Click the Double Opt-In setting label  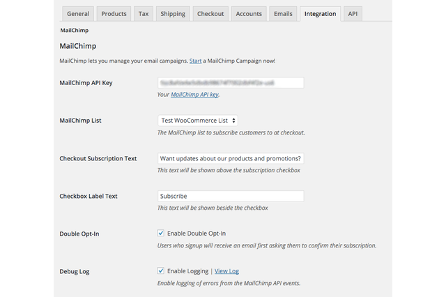pyautogui.click(x=79, y=234)
